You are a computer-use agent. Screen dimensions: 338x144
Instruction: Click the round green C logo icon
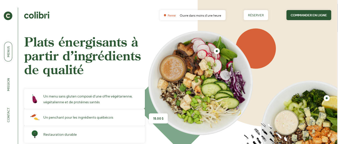(x=8, y=16)
